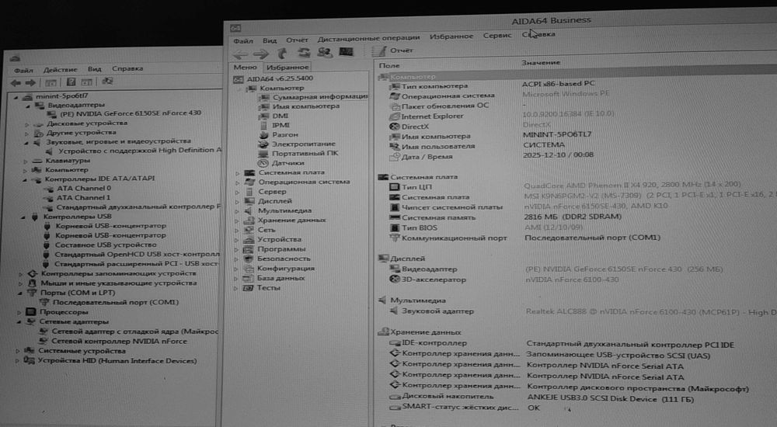This screenshot has width=777, height=427.
Task: Click the Тип ЦП value link
Action: click(x=632, y=185)
